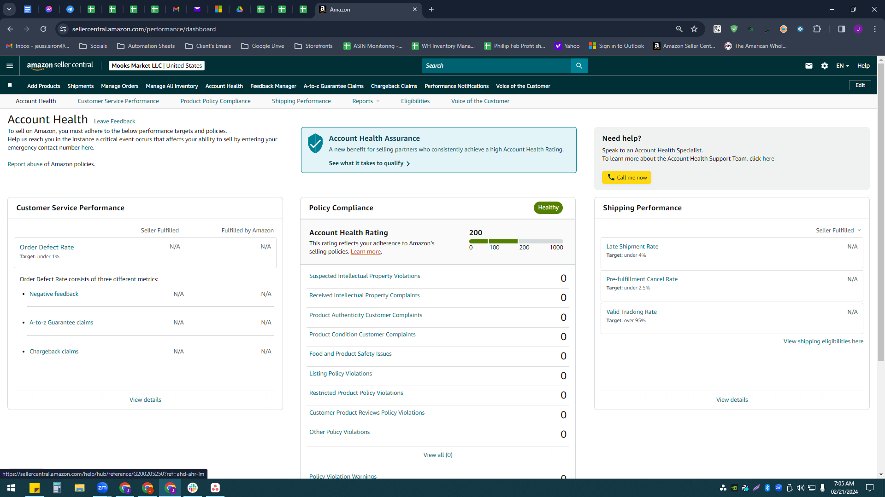This screenshot has height=497, width=885.
Task: Open Sticky Notes from taskbar
Action: pyautogui.click(x=35, y=488)
